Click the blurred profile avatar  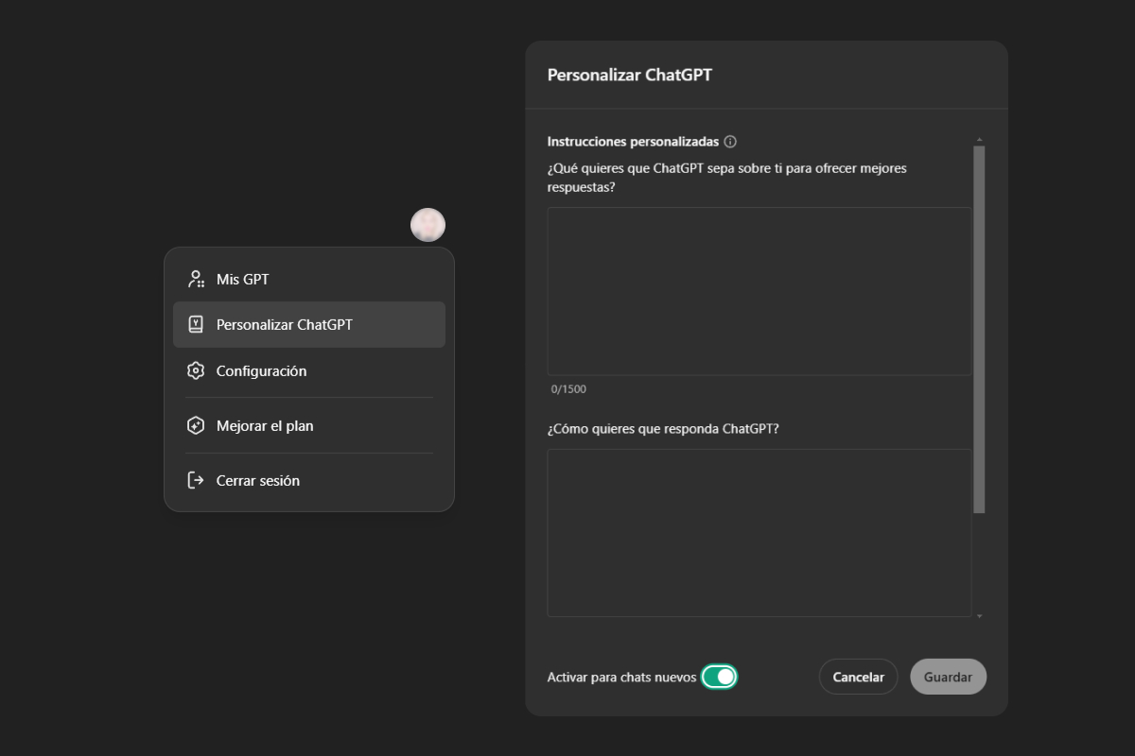428,225
